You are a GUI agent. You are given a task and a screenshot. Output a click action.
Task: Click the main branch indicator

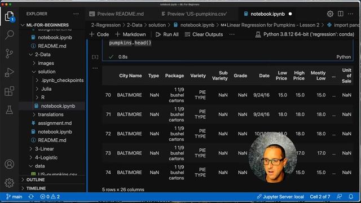pyautogui.click(x=14, y=197)
